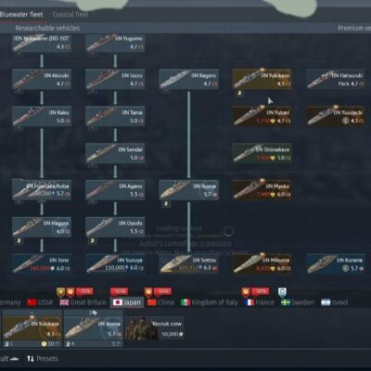The image size is (371, 371).
Task: Select the premium IJN Myoko card
Action: (262, 190)
